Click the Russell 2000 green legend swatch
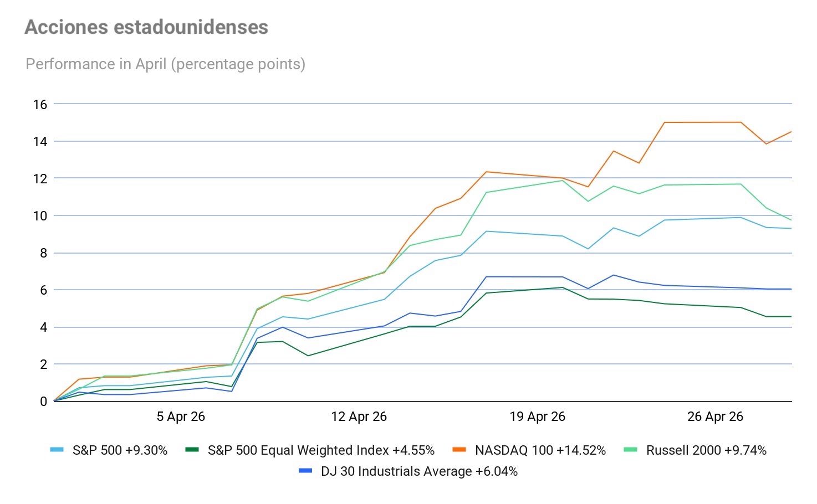 (x=631, y=450)
